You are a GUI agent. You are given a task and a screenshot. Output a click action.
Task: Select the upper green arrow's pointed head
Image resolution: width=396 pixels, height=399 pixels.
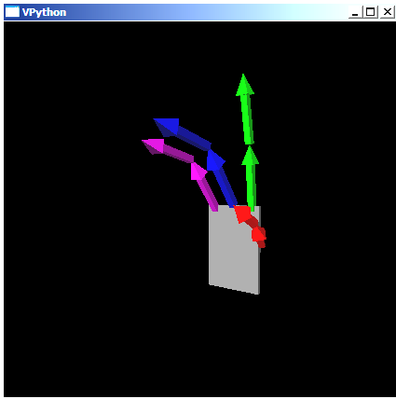coord(245,85)
